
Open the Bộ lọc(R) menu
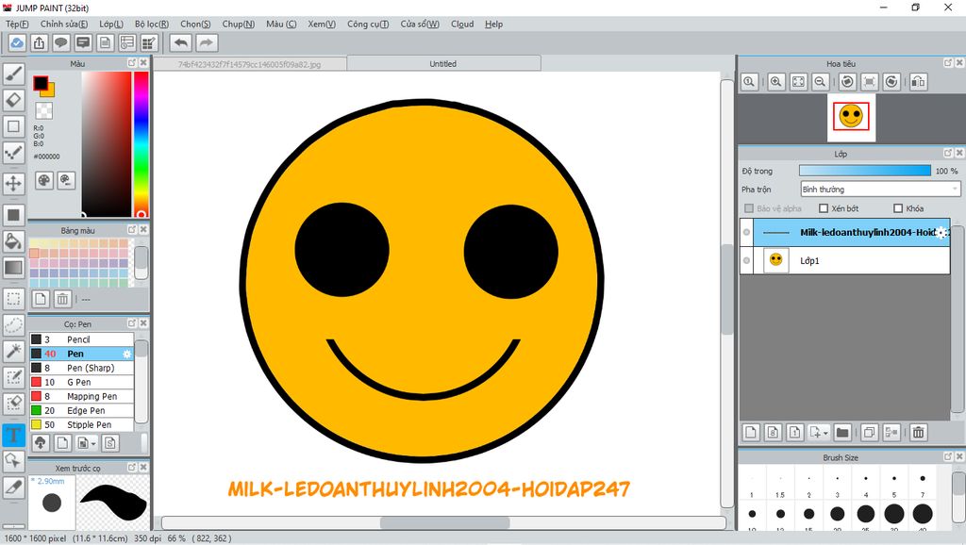[152, 24]
